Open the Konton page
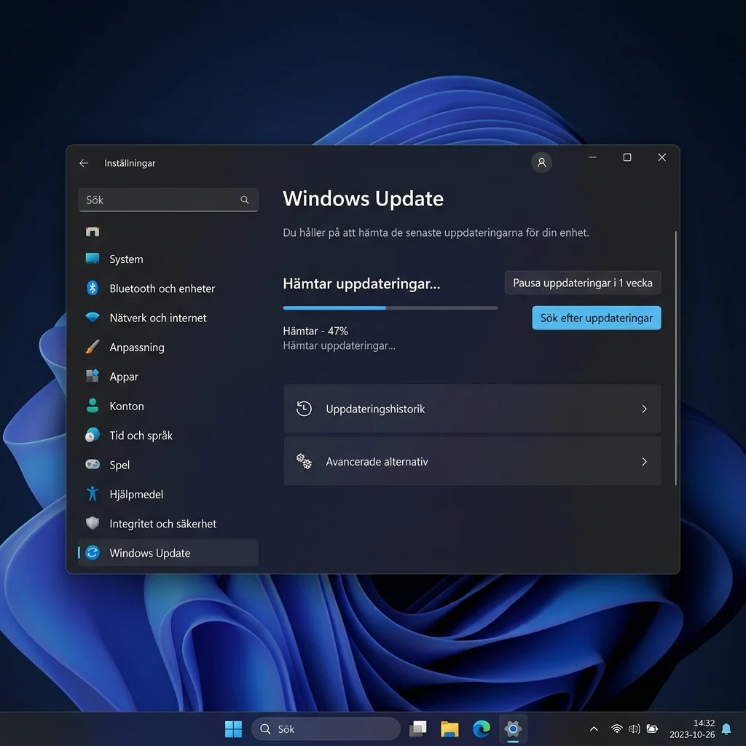Screen dimensions: 746x746 pos(168,406)
